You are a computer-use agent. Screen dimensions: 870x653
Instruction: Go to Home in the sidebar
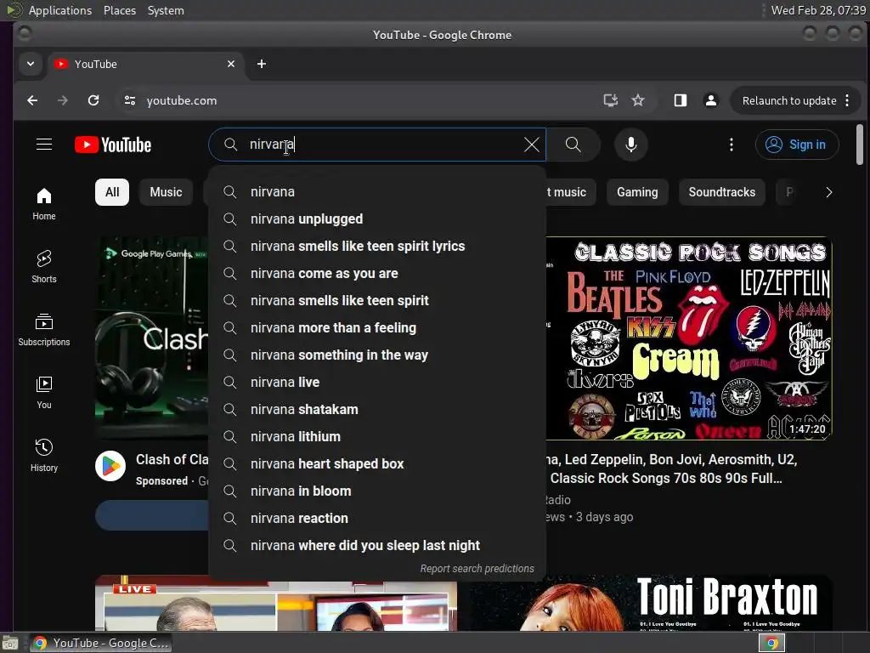coord(44,204)
